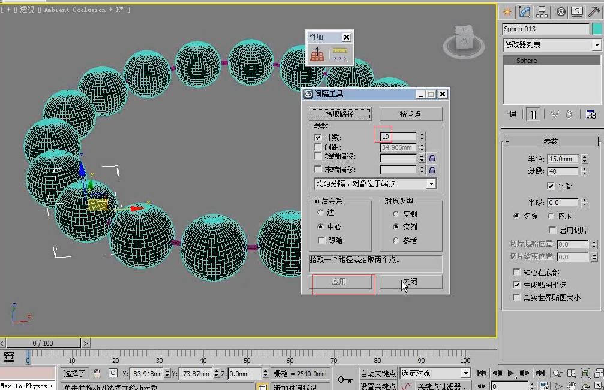The image size is (604, 390).
Task: Select 中心 center radio button
Action: pyautogui.click(x=320, y=226)
